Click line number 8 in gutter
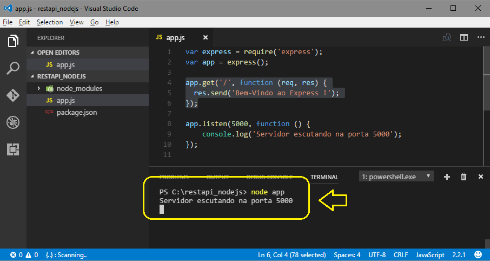This screenshot has height=261, width=490. pos(169,123)
